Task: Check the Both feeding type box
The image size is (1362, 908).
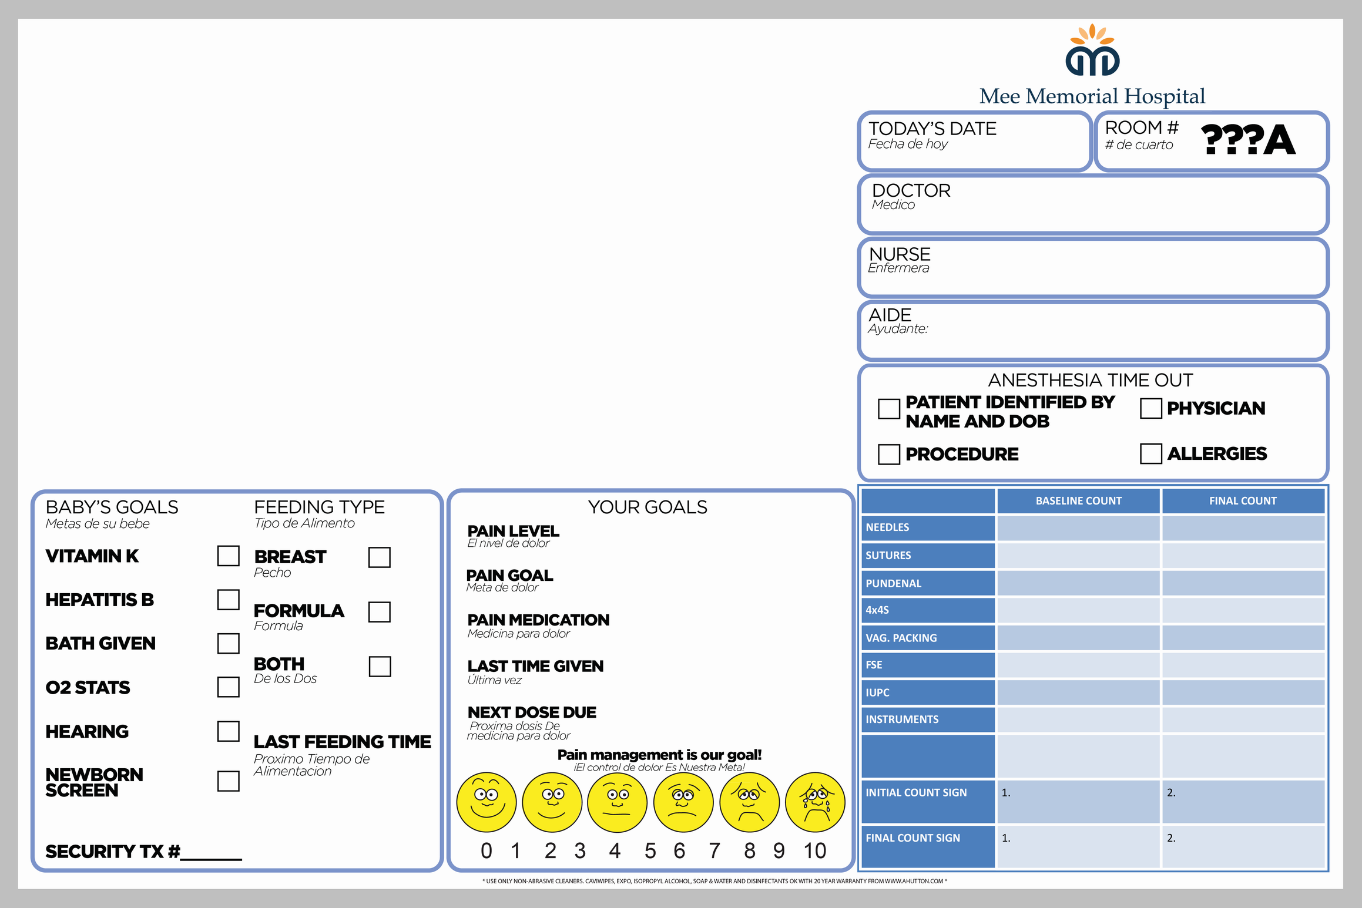Action: coord(380,667)
